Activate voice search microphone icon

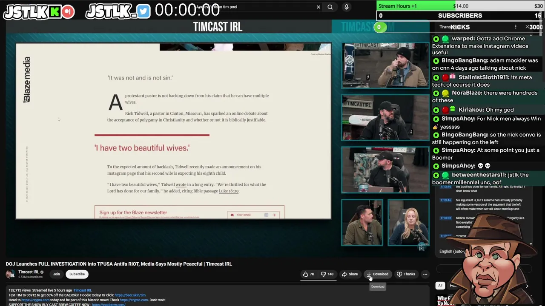346,7
